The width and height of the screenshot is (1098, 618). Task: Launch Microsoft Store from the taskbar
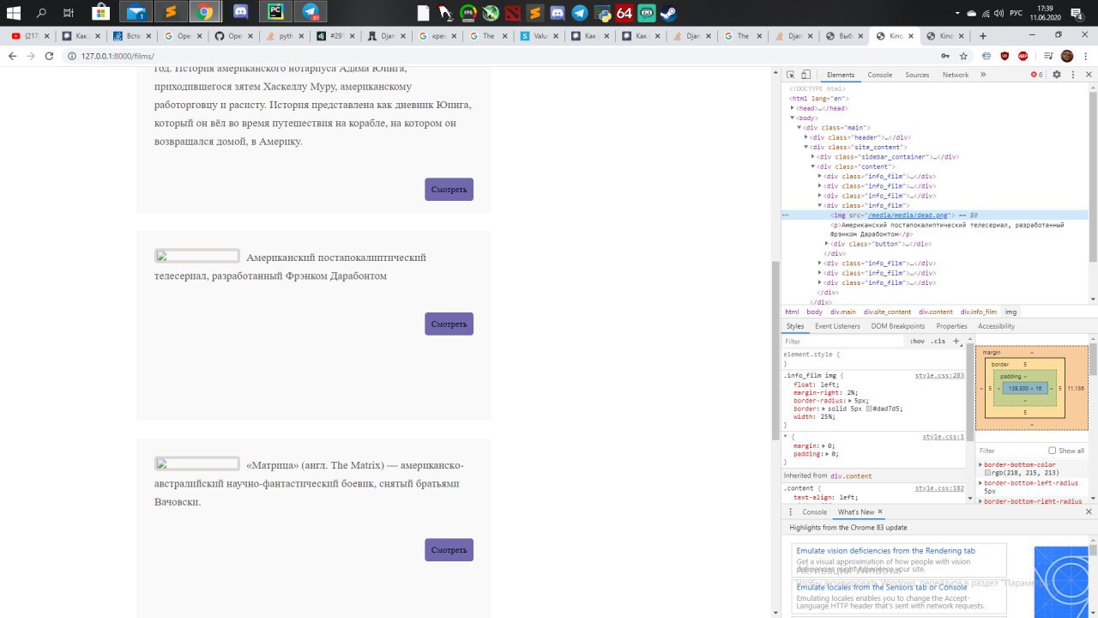100,12
